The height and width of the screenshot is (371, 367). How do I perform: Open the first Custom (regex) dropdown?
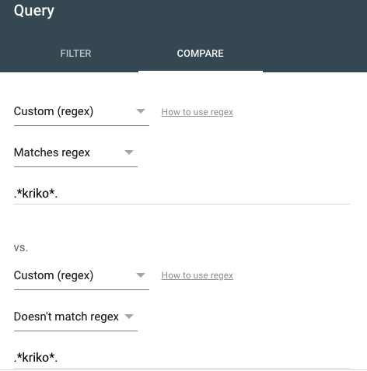pyautogui.click(x=82, y=112)
